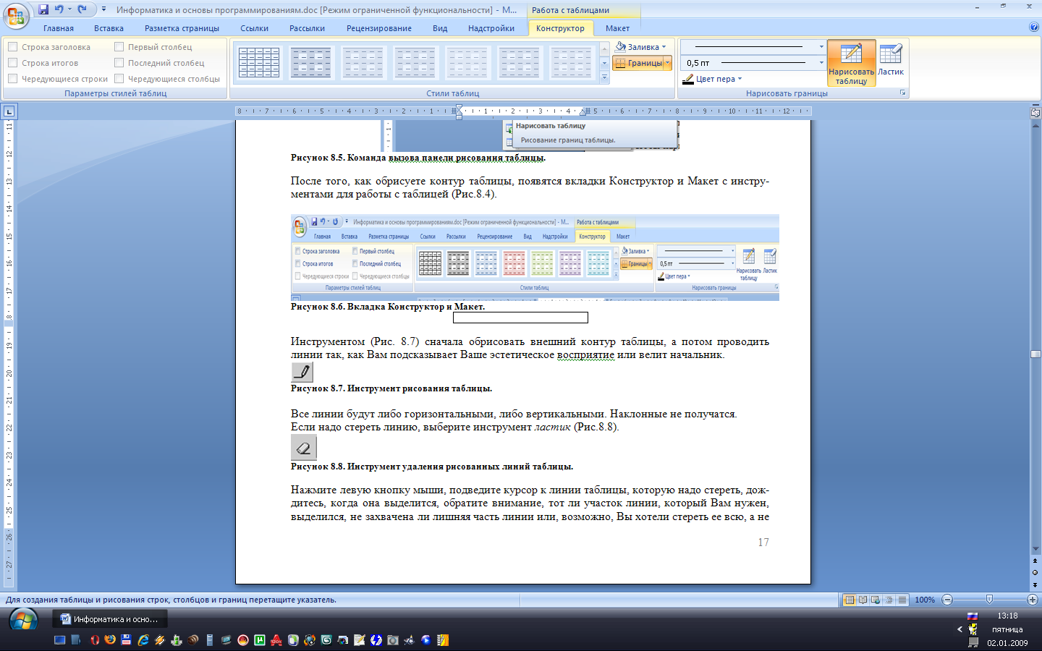Open Цвет пера pen color dropdown
The width and height of the screenshot is (1042, 651).
tap(740, 79)
